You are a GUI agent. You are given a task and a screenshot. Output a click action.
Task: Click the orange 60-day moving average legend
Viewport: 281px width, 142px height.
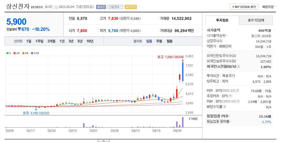click(x=25, y=53)
